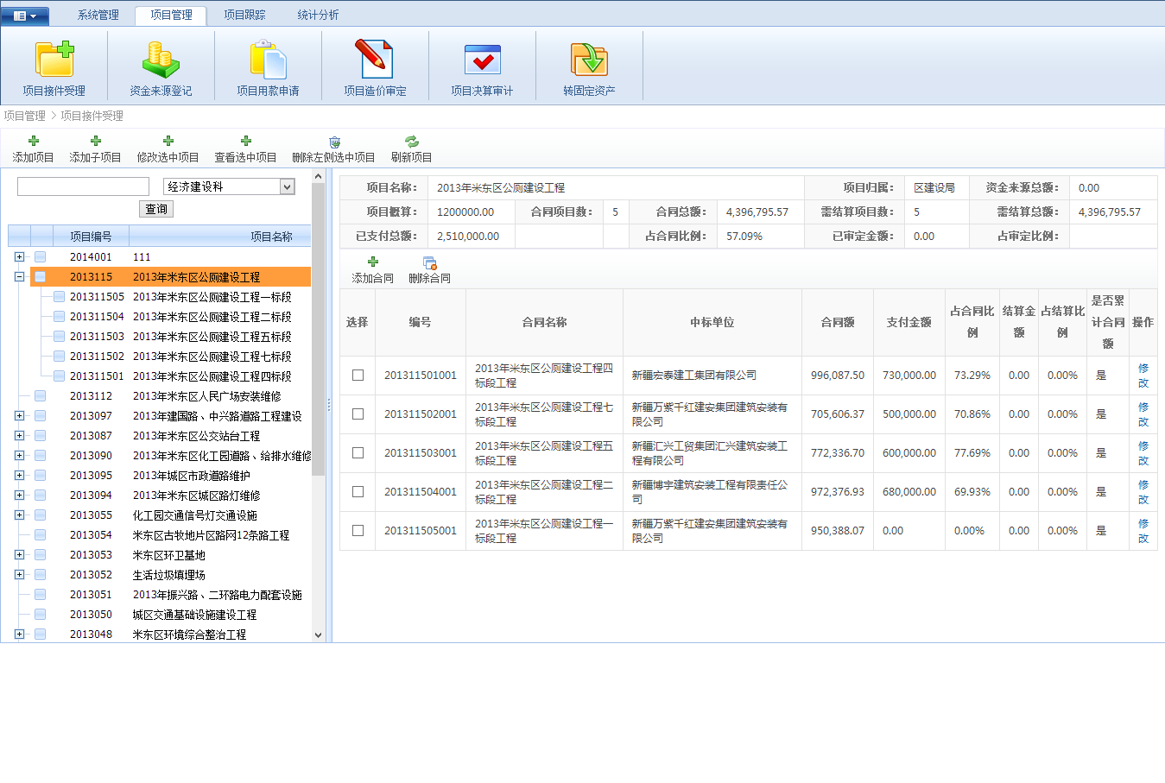Click 资金来源登记 coins icon
This screenshot has height=783, width=1165.
coord(161,60)
